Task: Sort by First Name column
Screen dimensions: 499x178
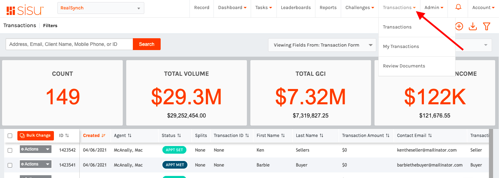Action: point(271,136)
